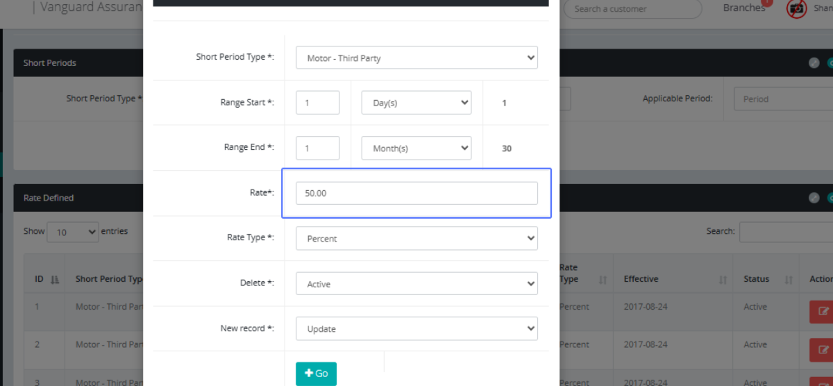
Task: Click the Search a customer field
Action: pyautogui.click(x=632, y=9)
